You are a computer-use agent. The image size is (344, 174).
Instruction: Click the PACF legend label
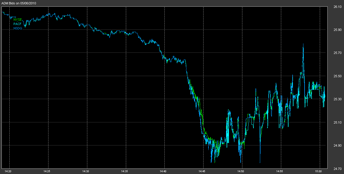pos(18,24)
